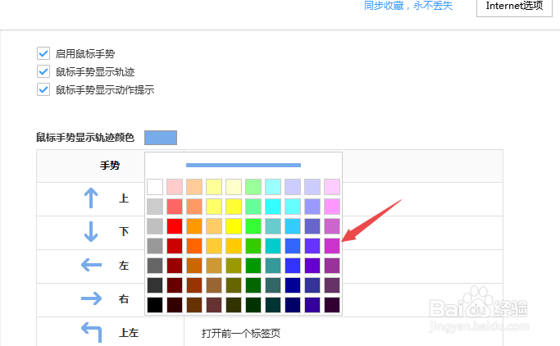Select the 左 gesture label

click(124, 266)
